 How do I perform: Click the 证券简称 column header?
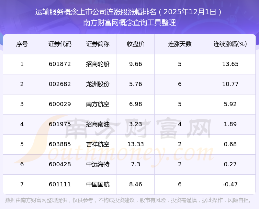(98, 44)
